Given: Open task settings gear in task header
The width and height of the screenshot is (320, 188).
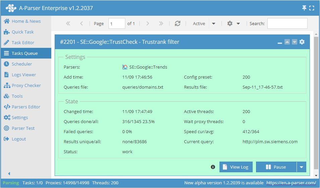Looking at the screenshot, I should coord(302,42).
